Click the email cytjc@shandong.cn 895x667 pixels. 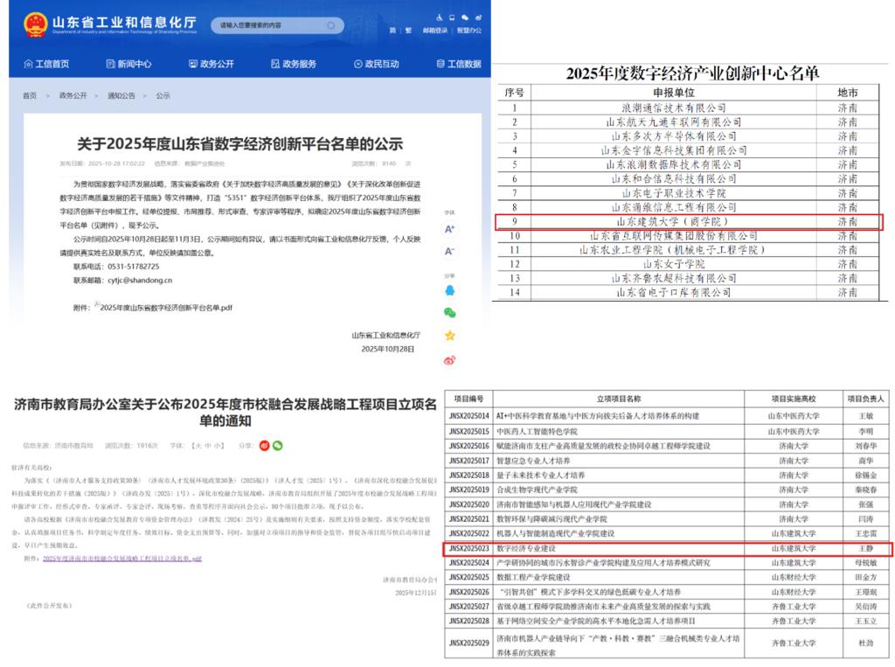(140, 281)
